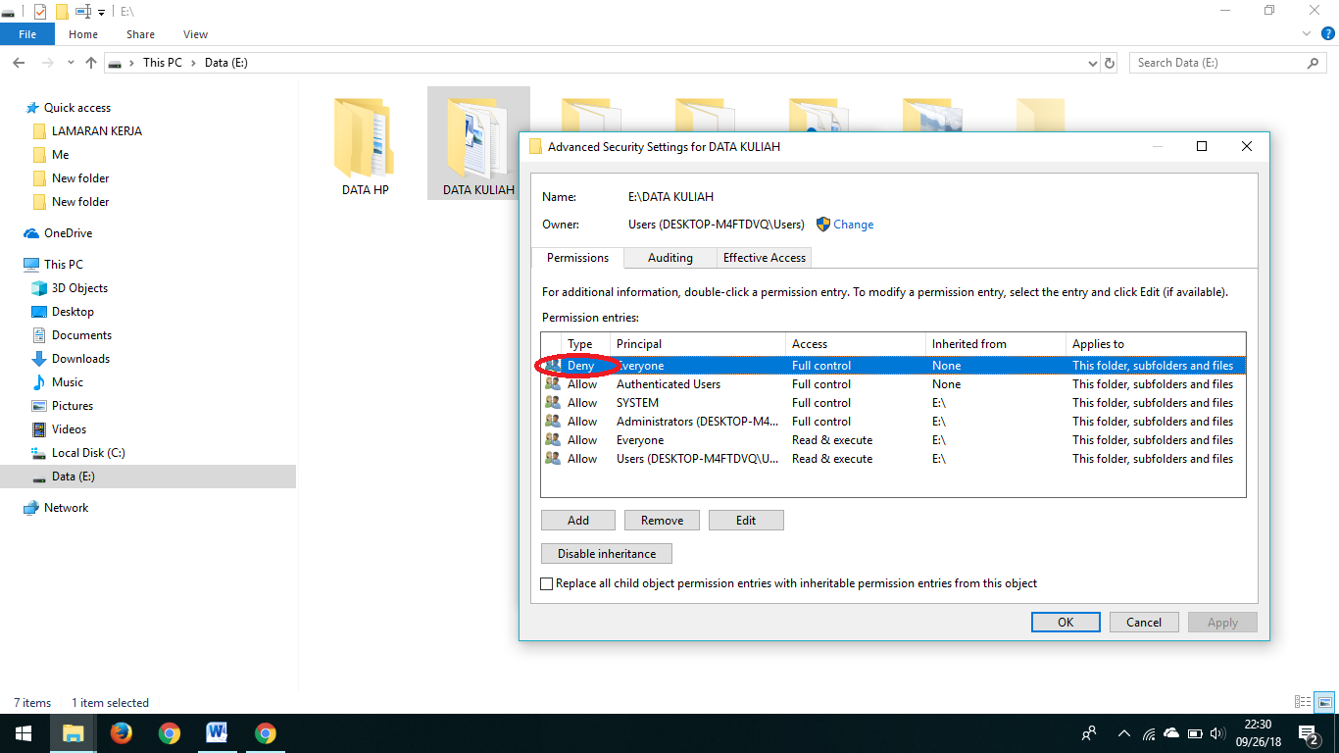
Task: Open the Wi-Fi network icon in system tray
Action: pos(1149,732)
